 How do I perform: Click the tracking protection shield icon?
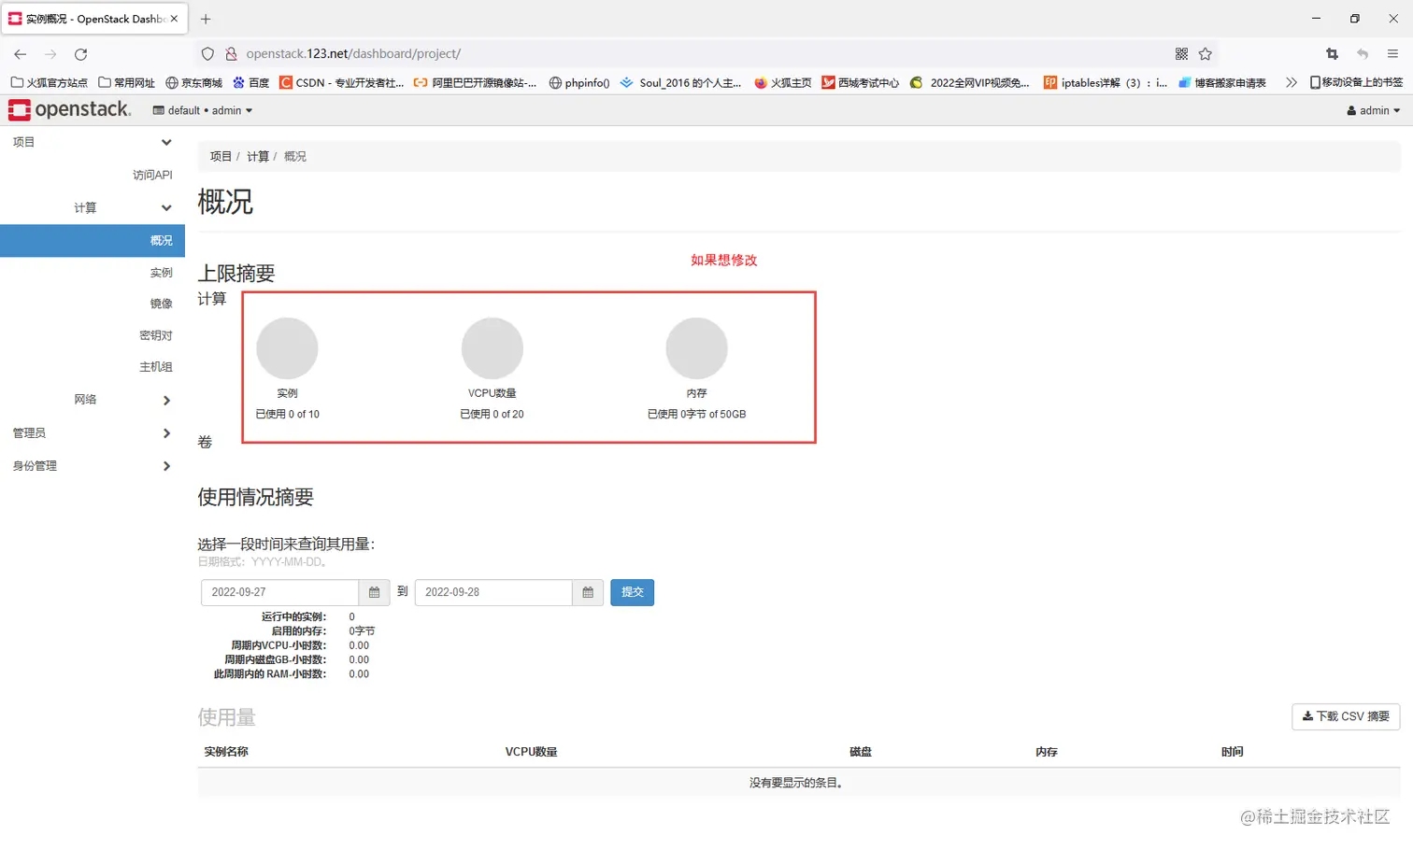click(x=207, y=53)
